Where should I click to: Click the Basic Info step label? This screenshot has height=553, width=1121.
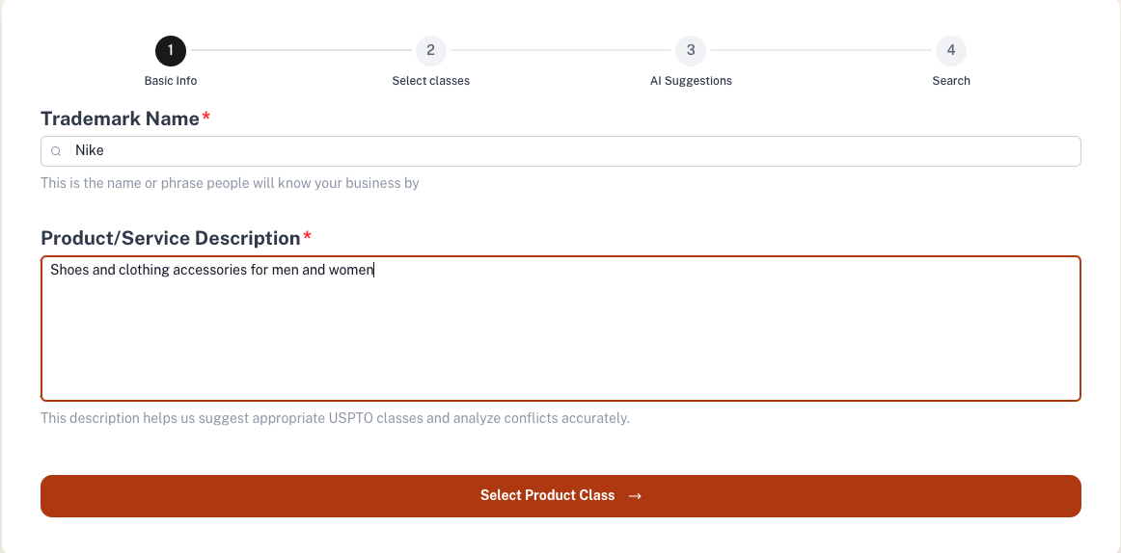pos(171,81)
